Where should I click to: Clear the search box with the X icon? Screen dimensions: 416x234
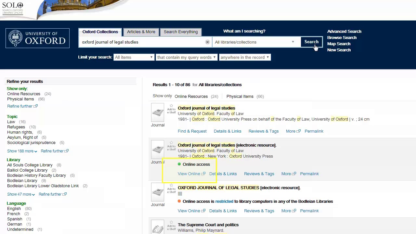click(x=207, y=42)
